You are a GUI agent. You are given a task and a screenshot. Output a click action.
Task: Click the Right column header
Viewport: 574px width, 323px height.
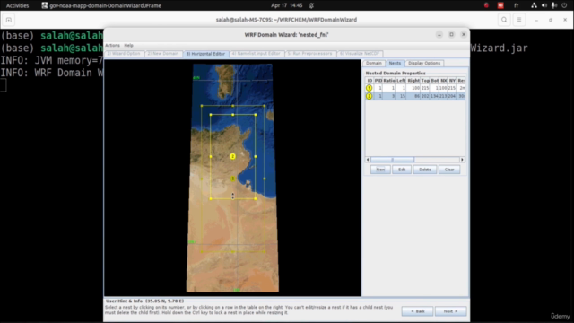(413, 81)
